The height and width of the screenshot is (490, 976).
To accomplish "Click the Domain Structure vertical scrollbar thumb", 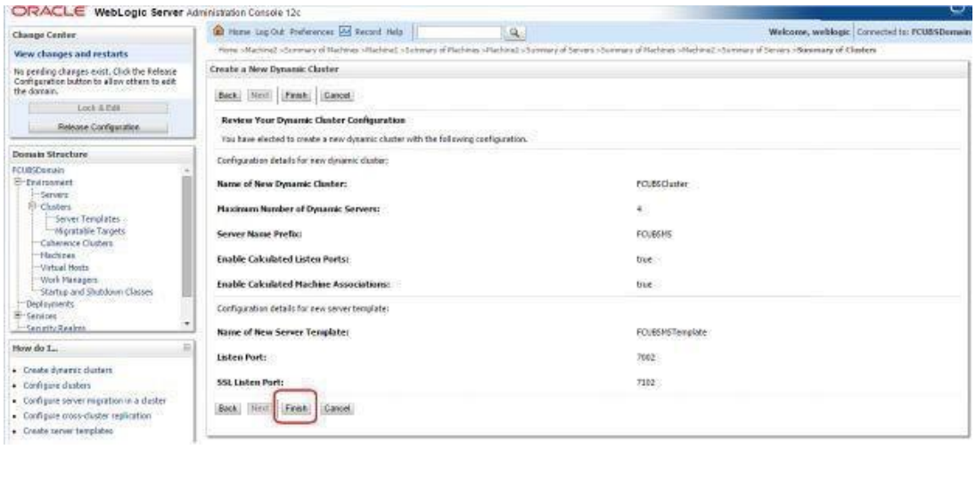I will coord(187,236).
